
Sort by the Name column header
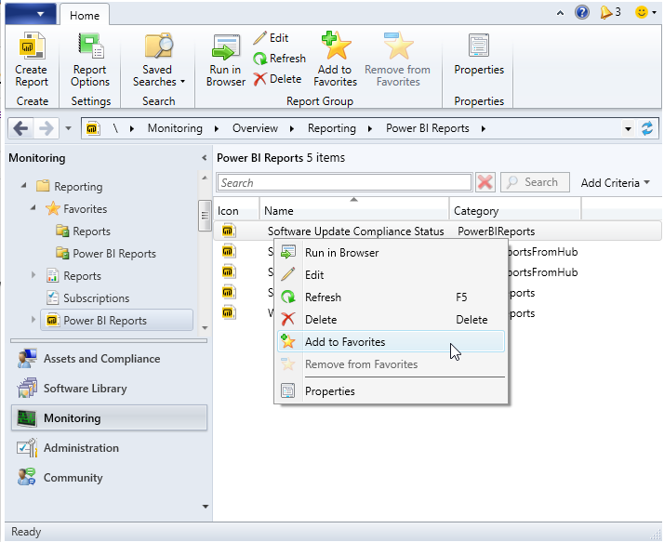coord(354,208)
